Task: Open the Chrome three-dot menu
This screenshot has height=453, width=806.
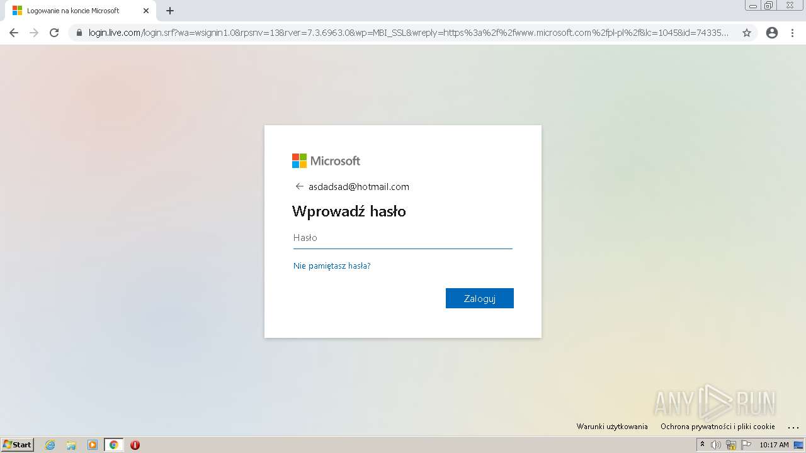Action: (x=793, y=33)
